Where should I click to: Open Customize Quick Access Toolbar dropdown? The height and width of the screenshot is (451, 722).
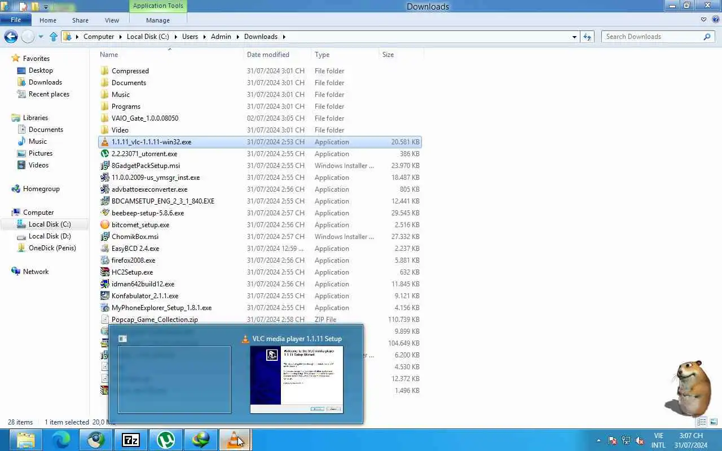coord(46,7)
